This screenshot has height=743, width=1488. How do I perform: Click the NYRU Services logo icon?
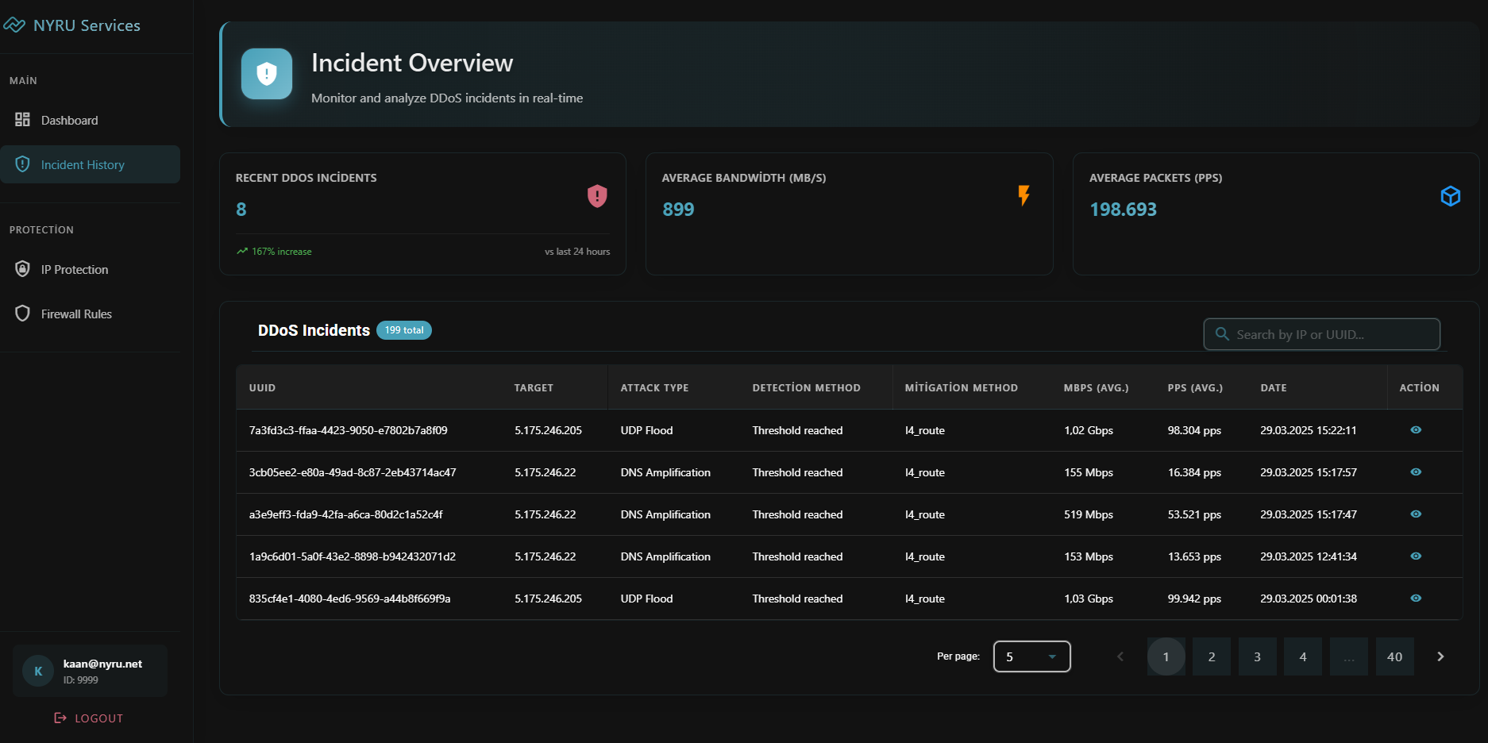coord(14,25)
